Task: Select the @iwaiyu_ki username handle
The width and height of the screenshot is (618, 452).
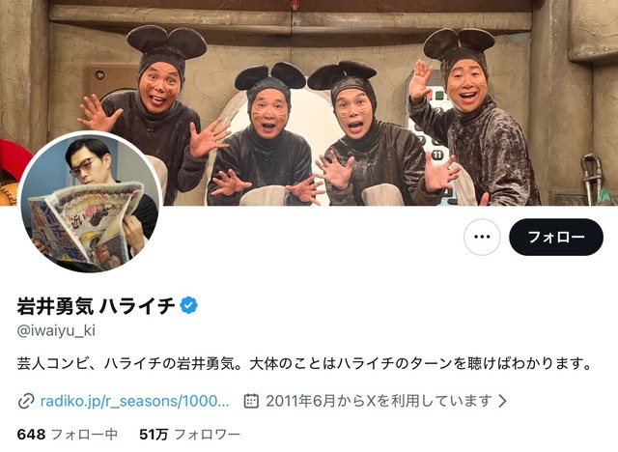Action: (x=56, y=330)
